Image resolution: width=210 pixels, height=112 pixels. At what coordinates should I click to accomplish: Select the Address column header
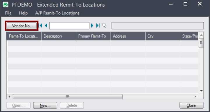(128, 36)
